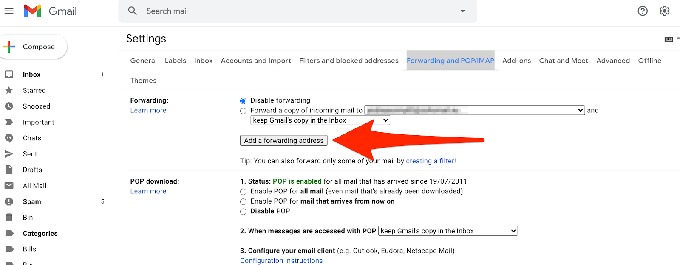680x265 pixels.
Task: Expand the Categories label
Action: click(x=40, y=234)
